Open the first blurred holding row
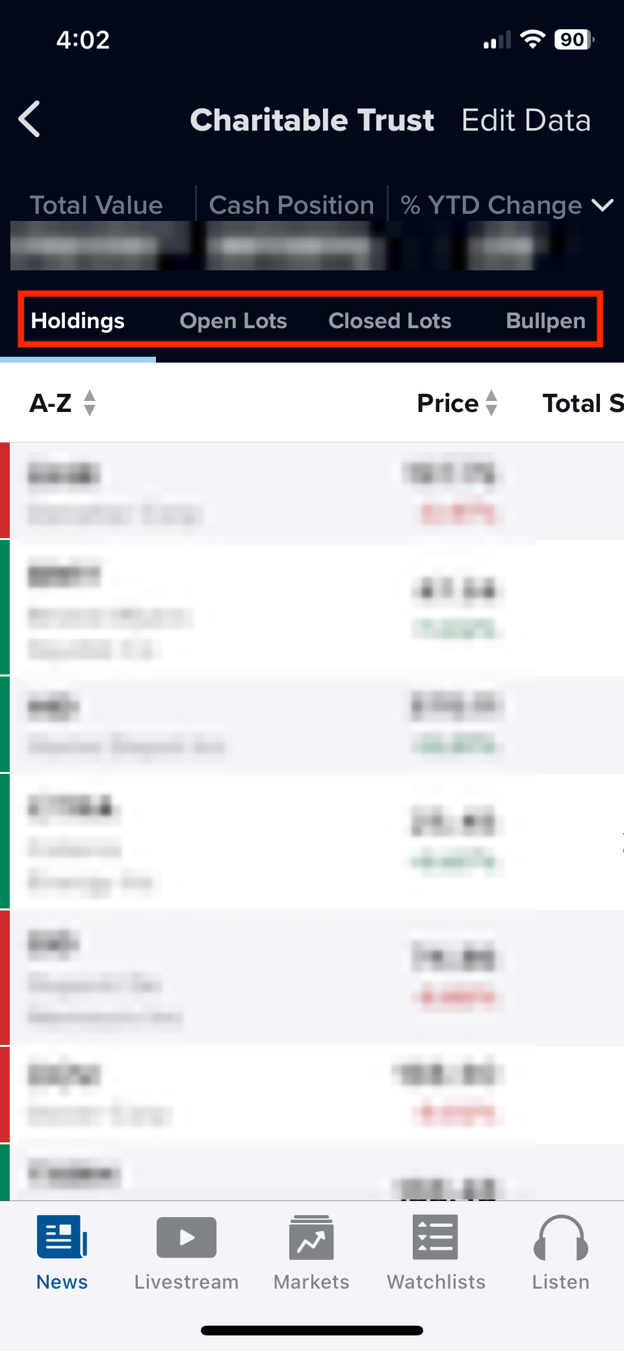Screen dimensions: 624x1351 [312, 491]
